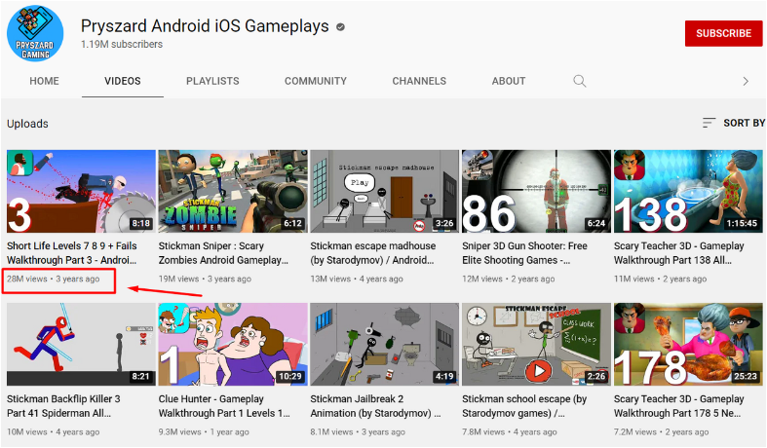Click the 1.19M subscribers text
The height and width of the screenshot is (448, 767).
click(122, 44)
